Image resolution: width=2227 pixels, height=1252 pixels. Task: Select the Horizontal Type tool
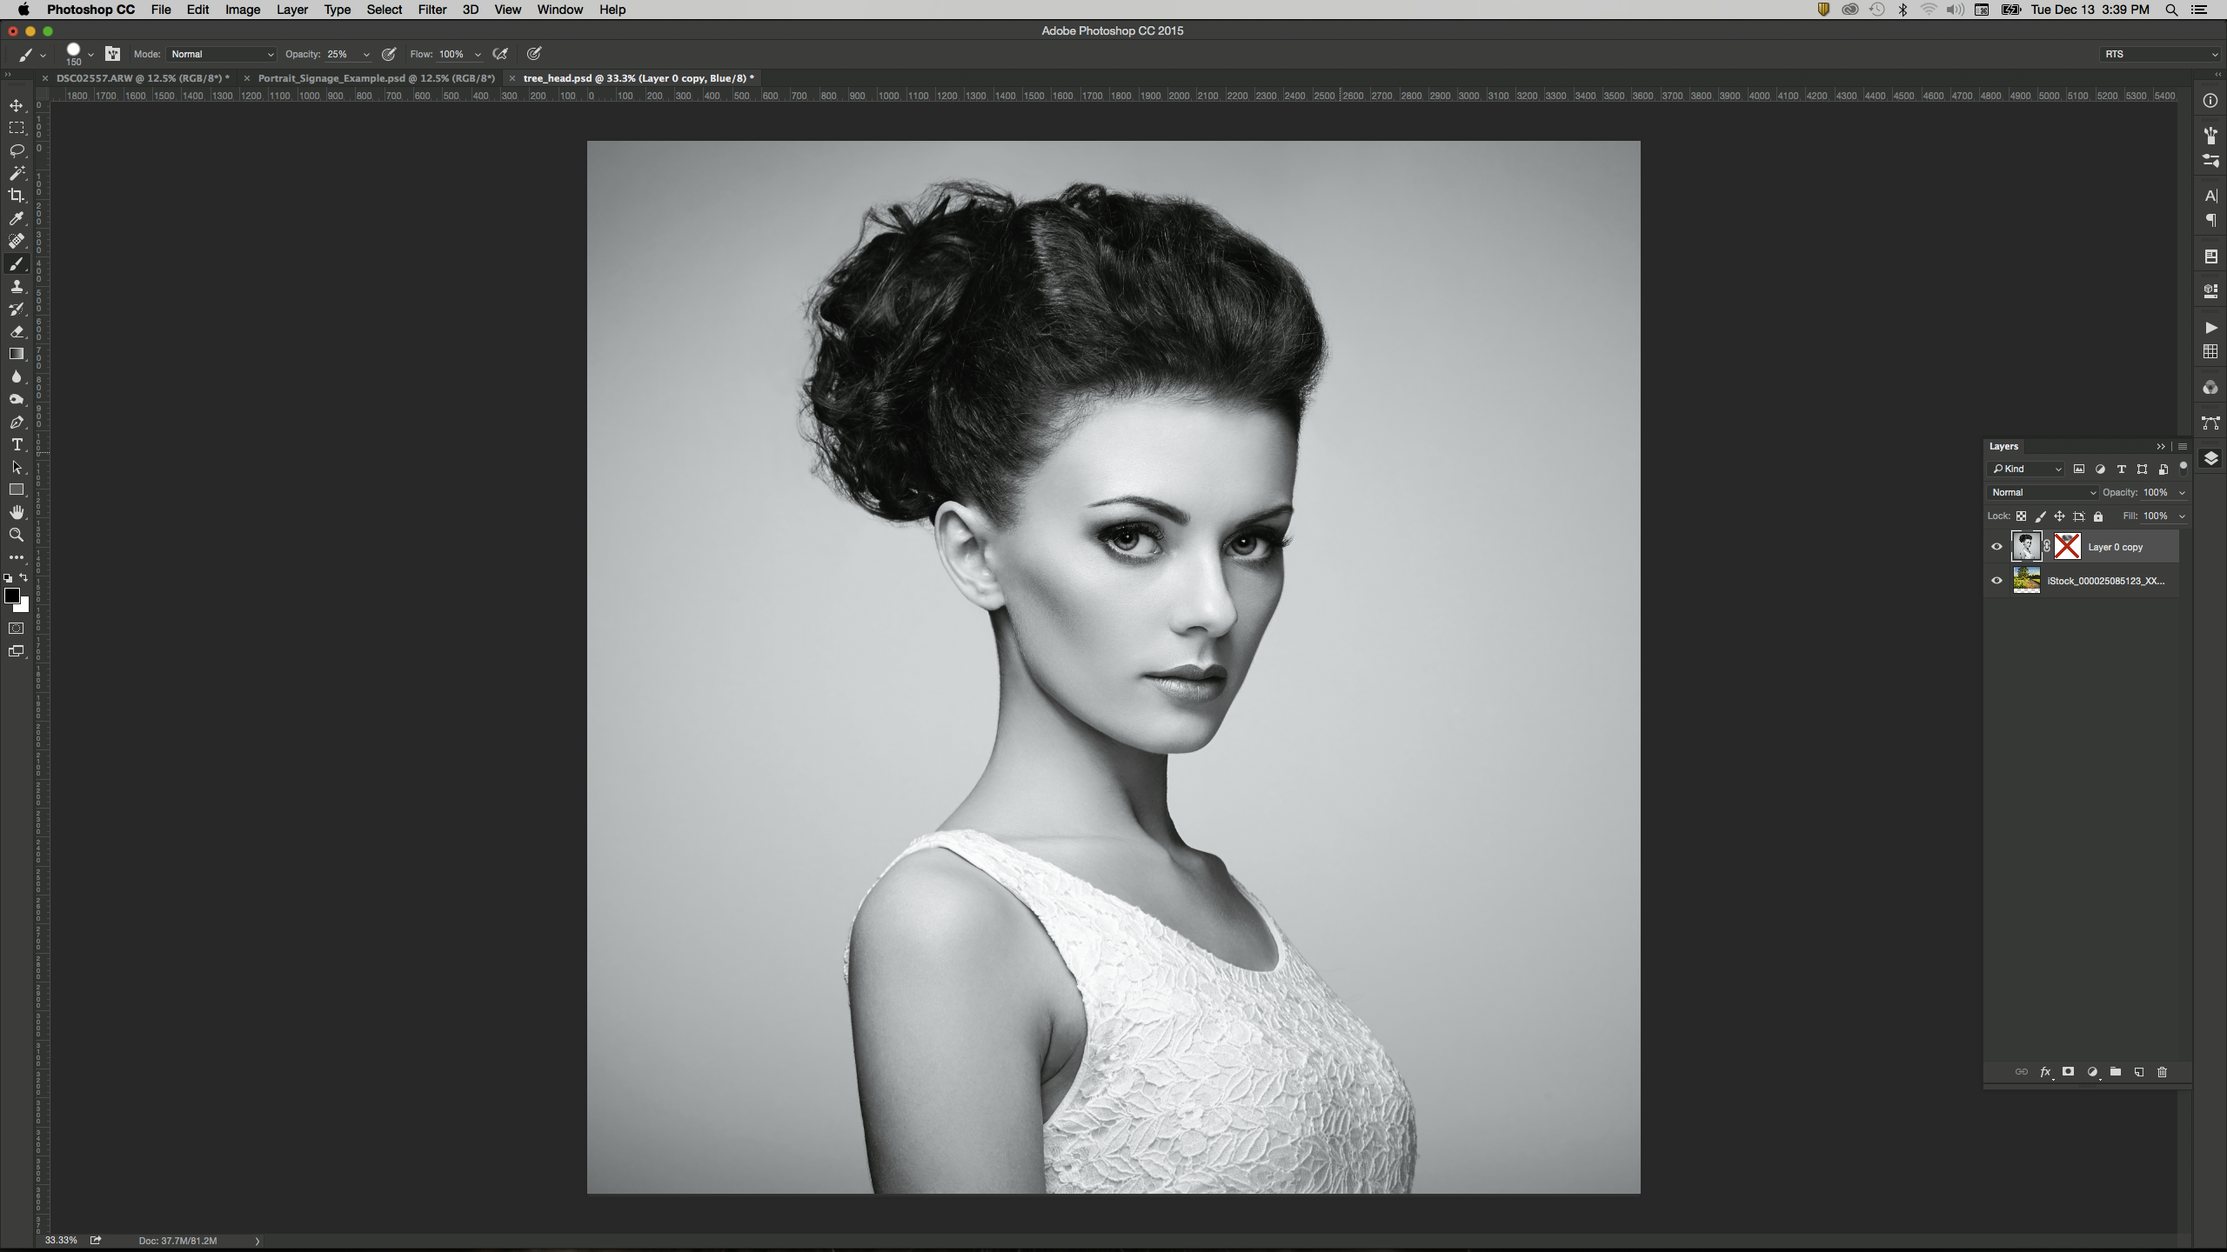coord(17,445)
